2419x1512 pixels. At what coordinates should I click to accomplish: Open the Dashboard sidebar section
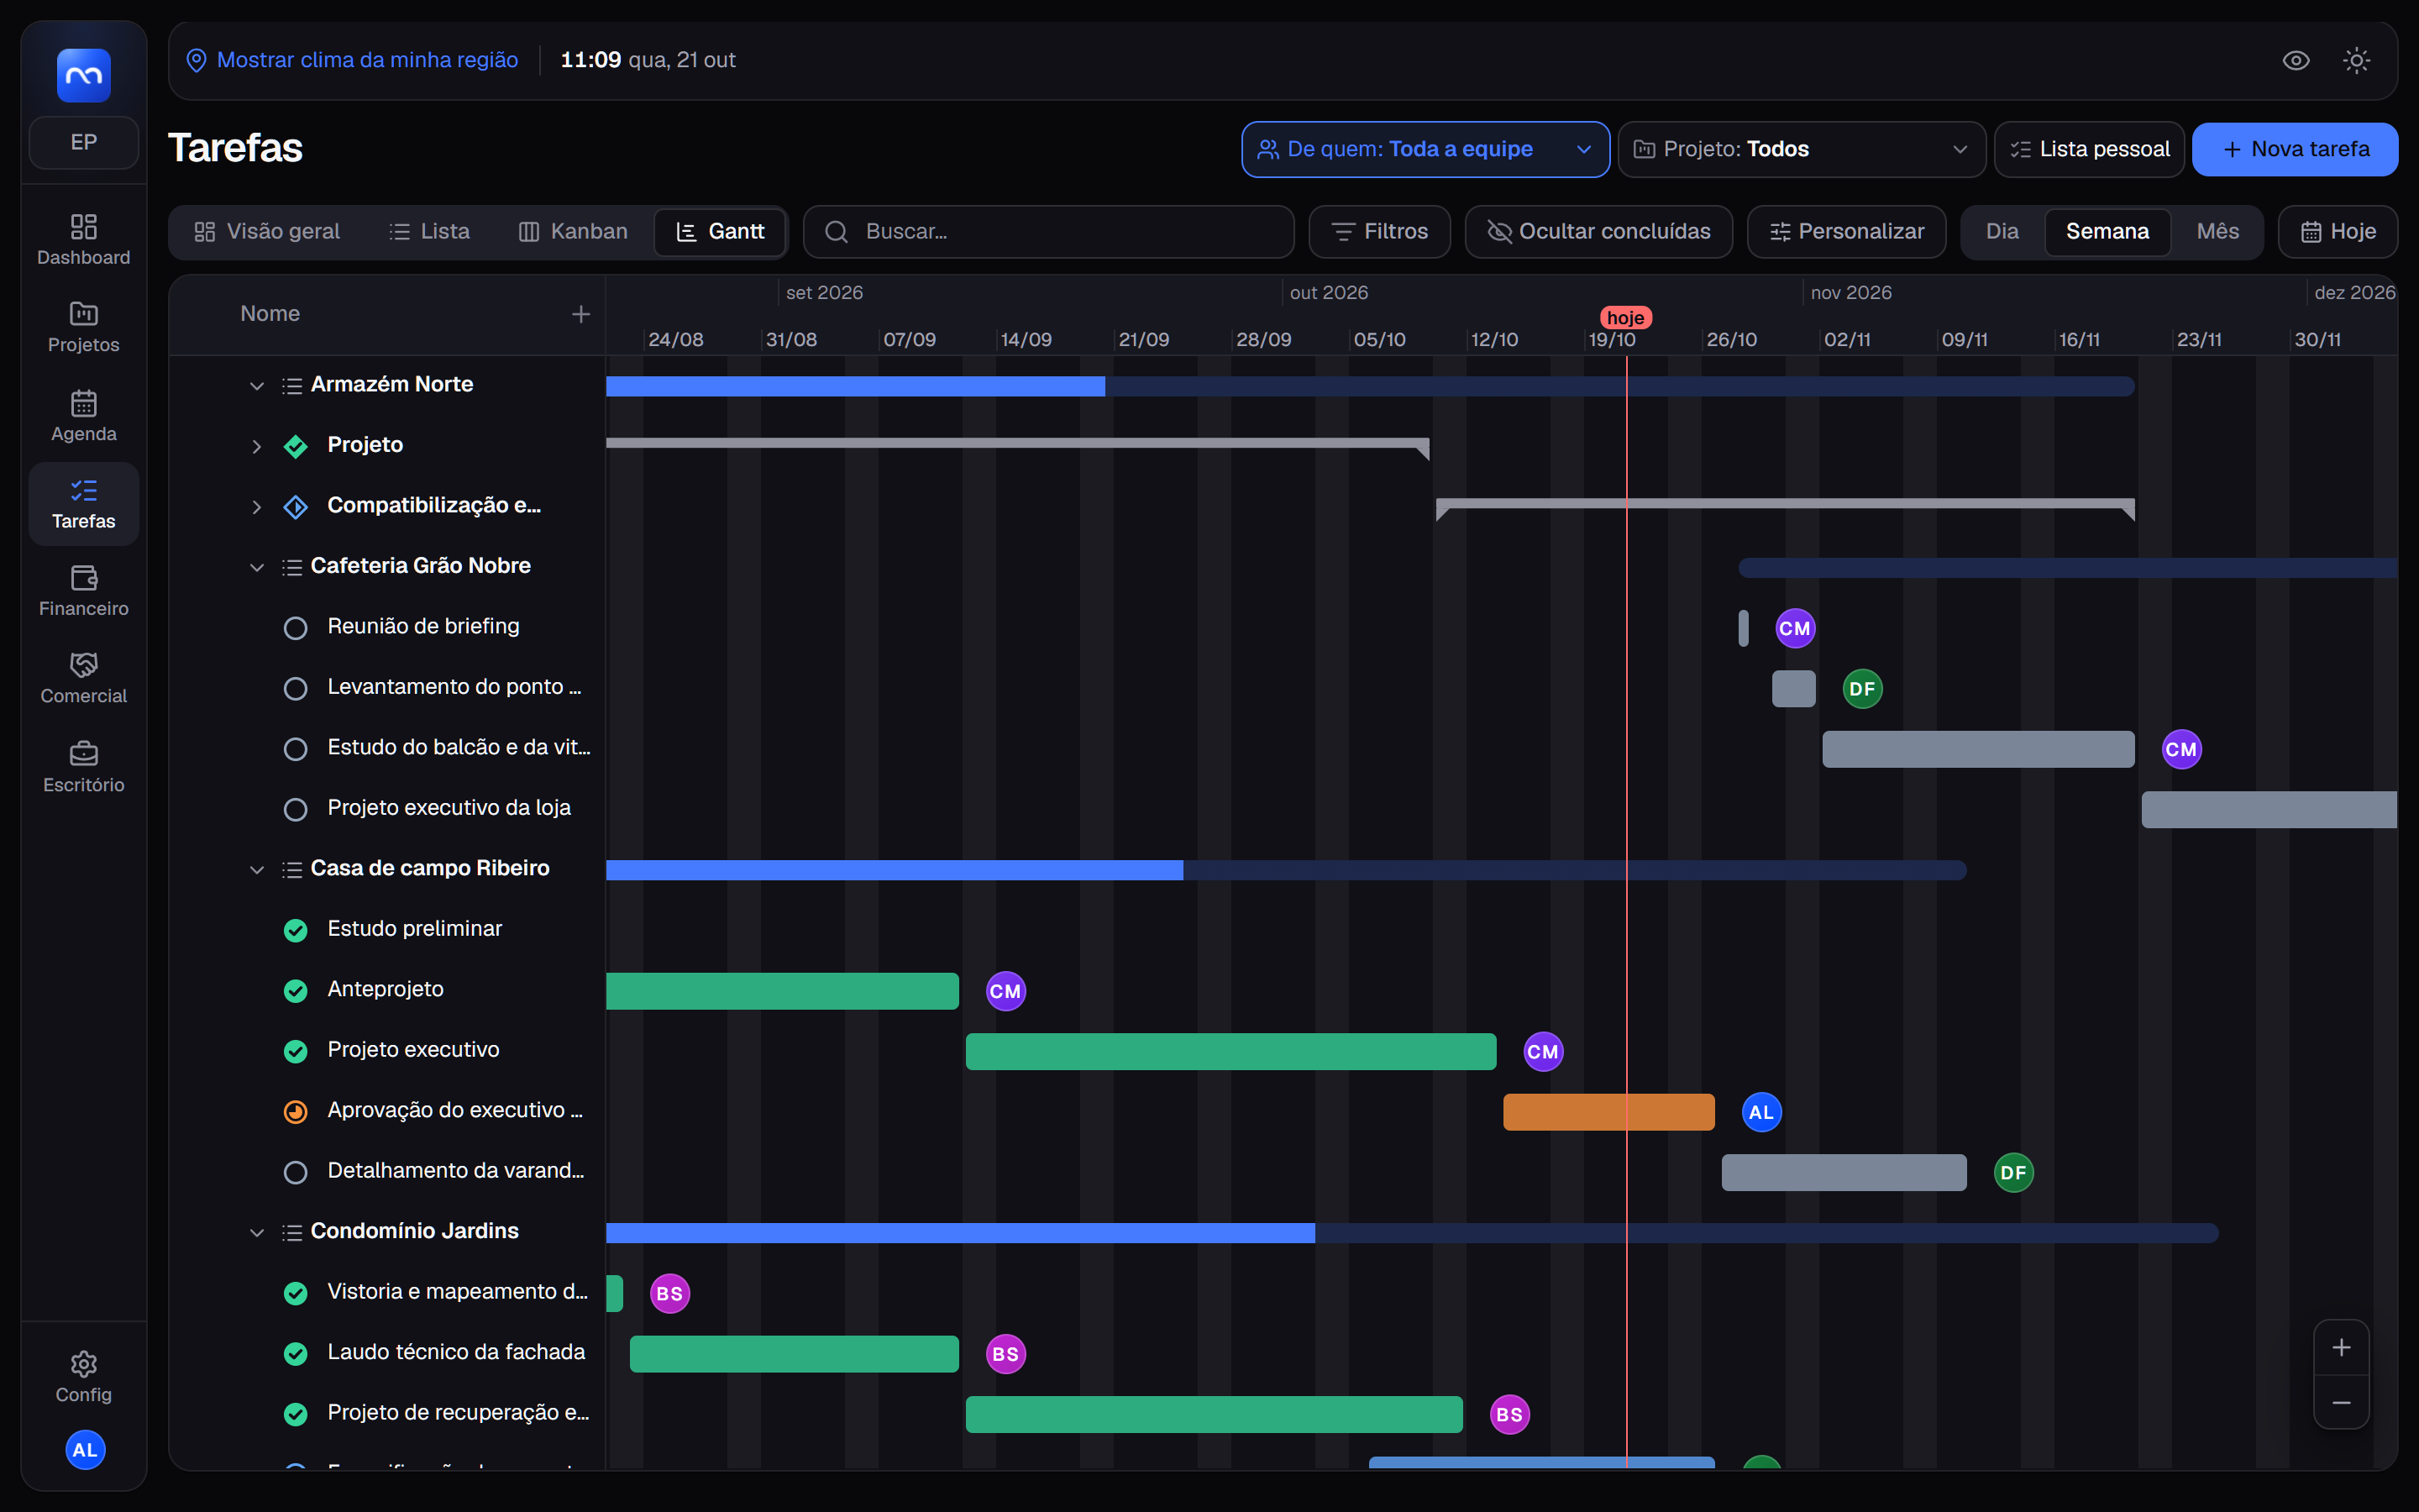84,240
